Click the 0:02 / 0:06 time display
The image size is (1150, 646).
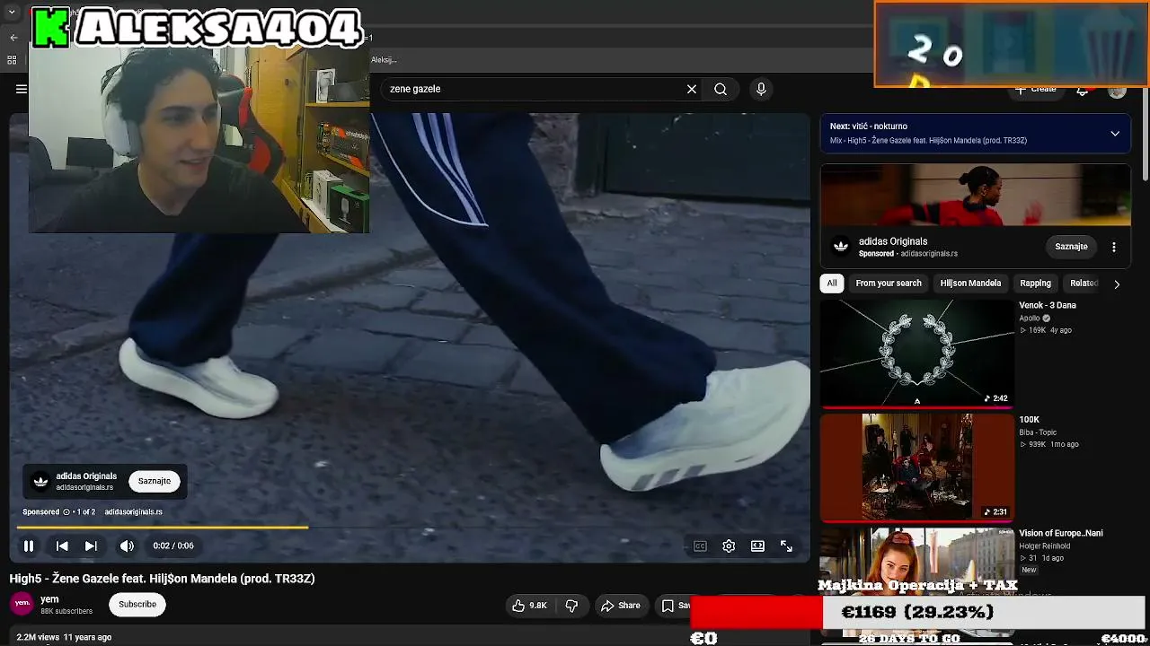click(x=173, y=546)
